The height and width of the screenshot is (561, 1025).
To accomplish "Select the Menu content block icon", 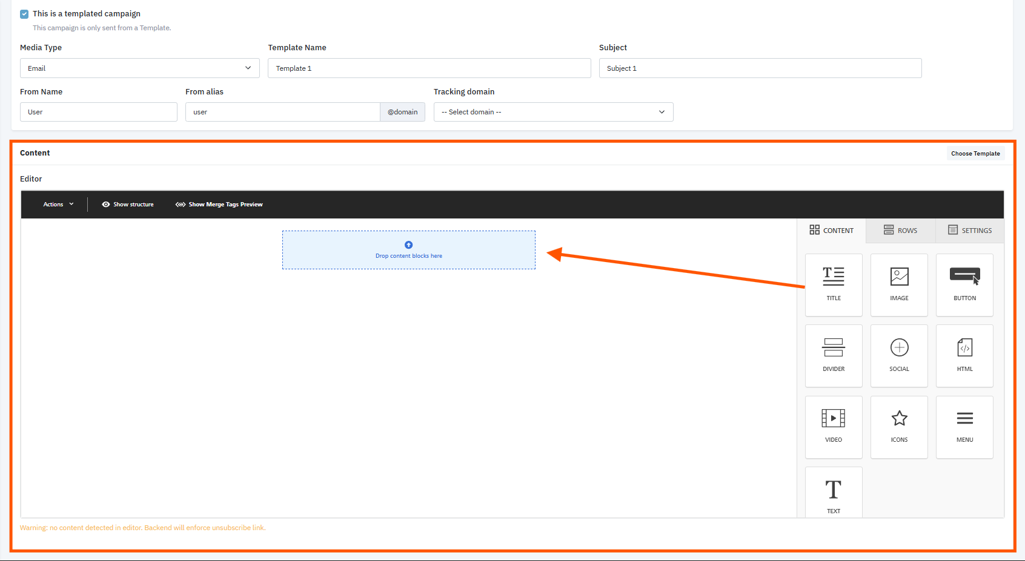I will [x=964, y=427].
